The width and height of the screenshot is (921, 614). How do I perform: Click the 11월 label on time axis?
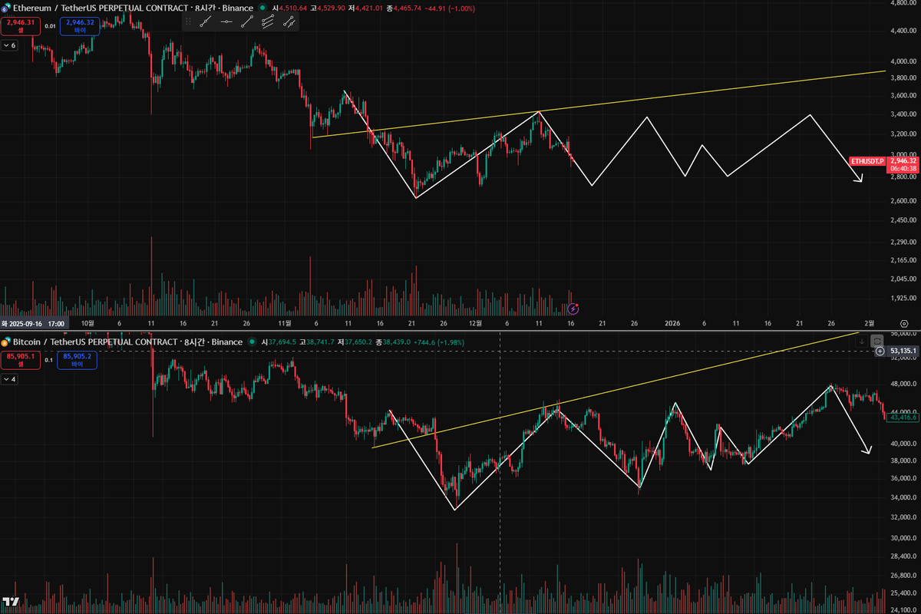point(286,323)
